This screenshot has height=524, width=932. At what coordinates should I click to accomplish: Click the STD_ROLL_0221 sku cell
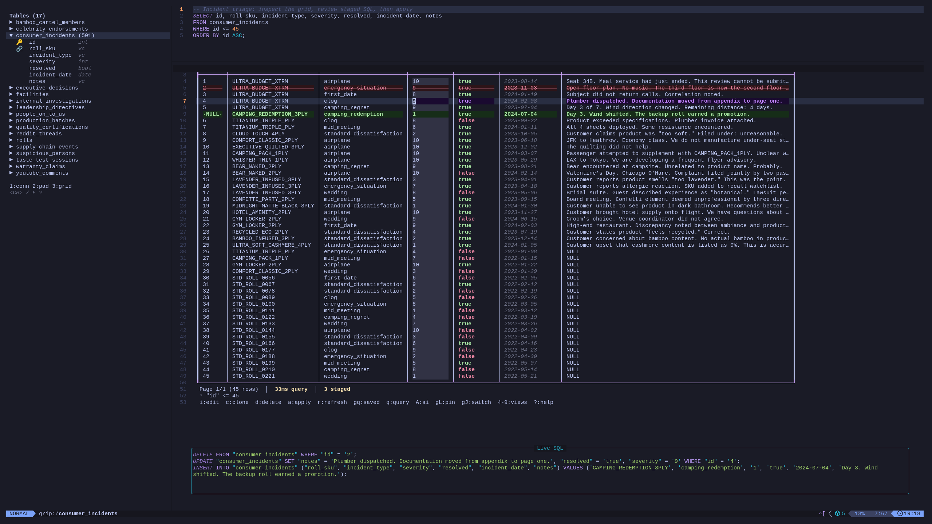(253, 376)
